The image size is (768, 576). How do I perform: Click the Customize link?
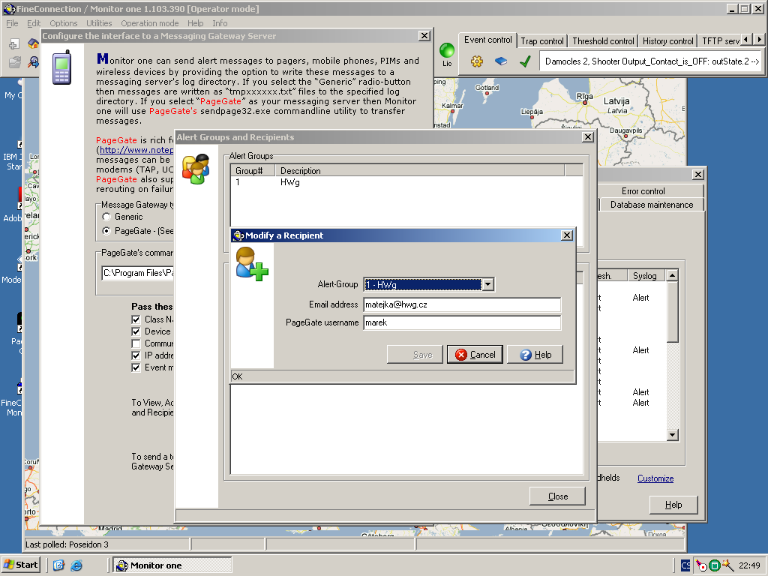point(655,478)
